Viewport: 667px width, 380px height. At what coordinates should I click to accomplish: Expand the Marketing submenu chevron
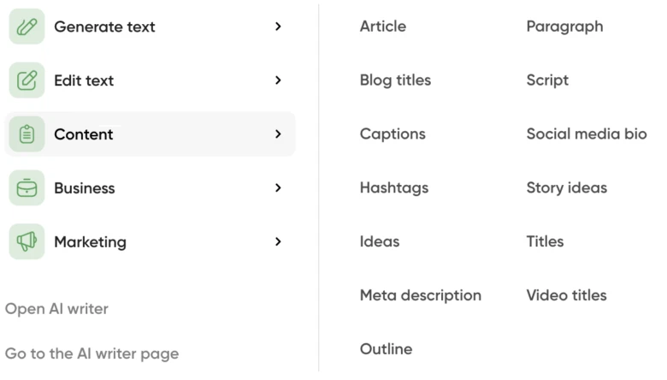tap(278, 242)
